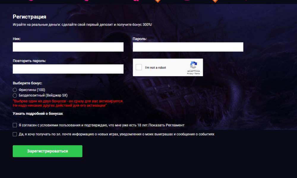The width and height of the screenshot is (297, 178).
Task: Focus the Пароль input field
Action: 188,47
